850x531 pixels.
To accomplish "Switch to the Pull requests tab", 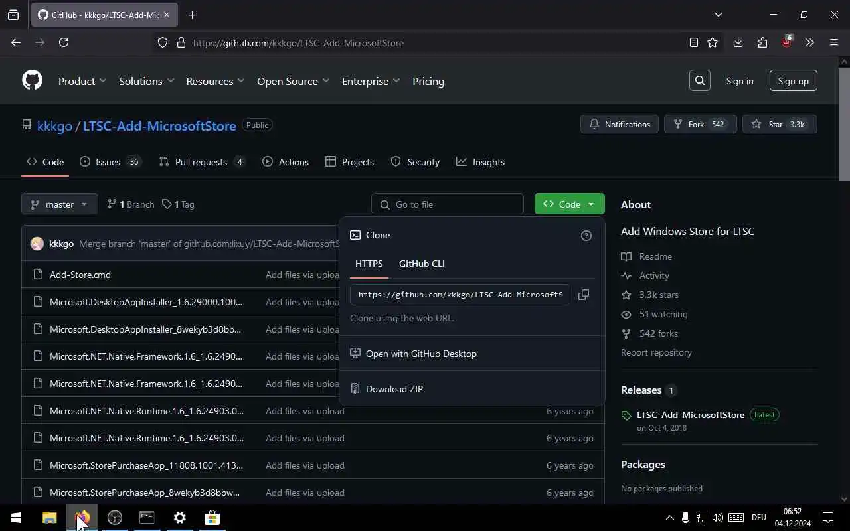I will tap(203, 162).
